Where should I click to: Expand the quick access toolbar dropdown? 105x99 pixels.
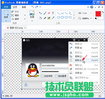point(40,7)
